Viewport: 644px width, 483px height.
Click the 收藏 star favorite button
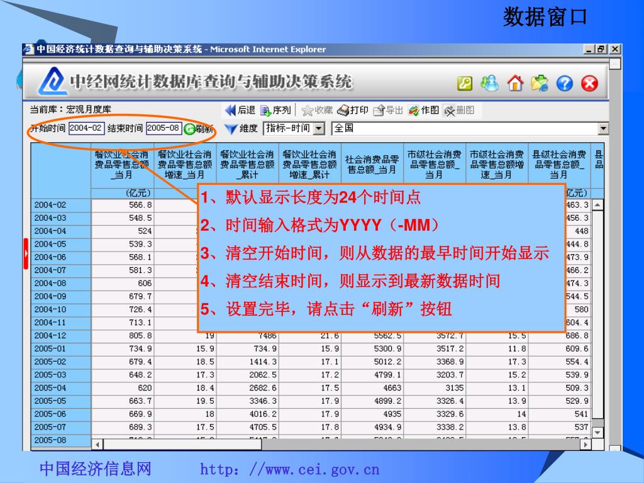pyautogui.click(x=317, y=110)
